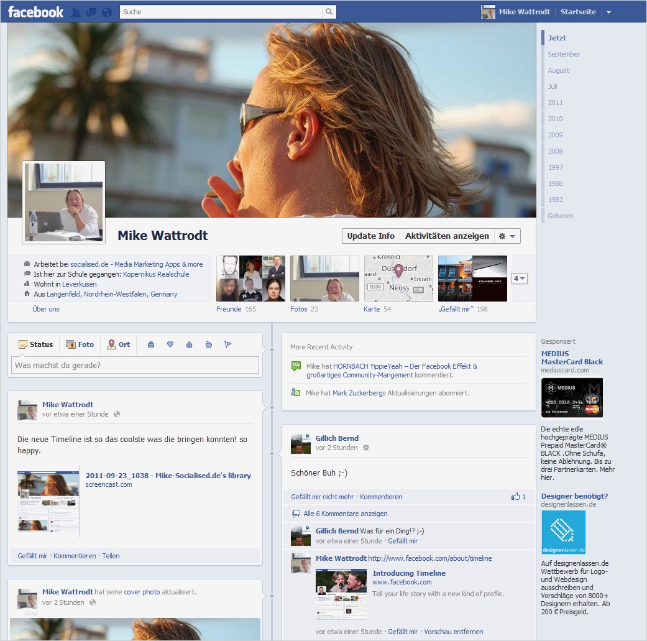Jump to August on timeline
647x641 pixels.
tap(558, 70)
